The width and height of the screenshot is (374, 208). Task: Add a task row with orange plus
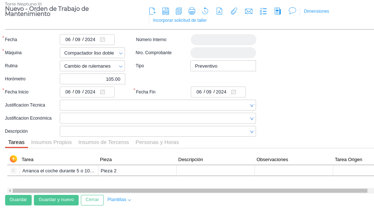coord(13,159)
